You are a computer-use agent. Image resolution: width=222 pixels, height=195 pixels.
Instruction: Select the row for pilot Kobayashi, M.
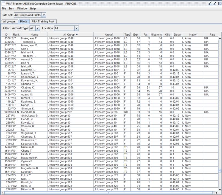tap(31, 143)
